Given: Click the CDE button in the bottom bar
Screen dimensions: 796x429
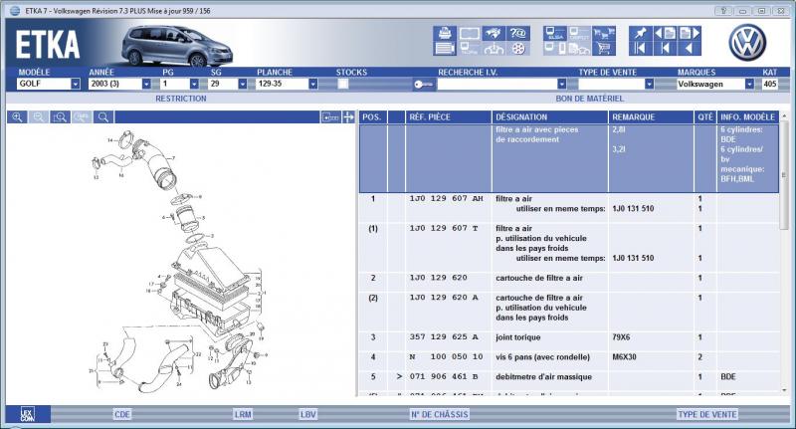Looking at the screenshot, I should [122, 414].
